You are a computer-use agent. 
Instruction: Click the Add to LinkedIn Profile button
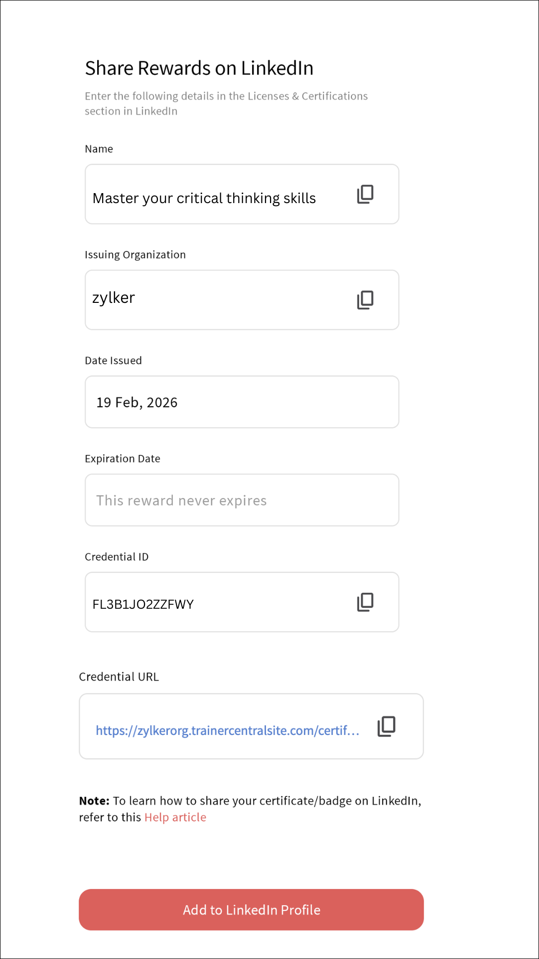tap(251, 910)
